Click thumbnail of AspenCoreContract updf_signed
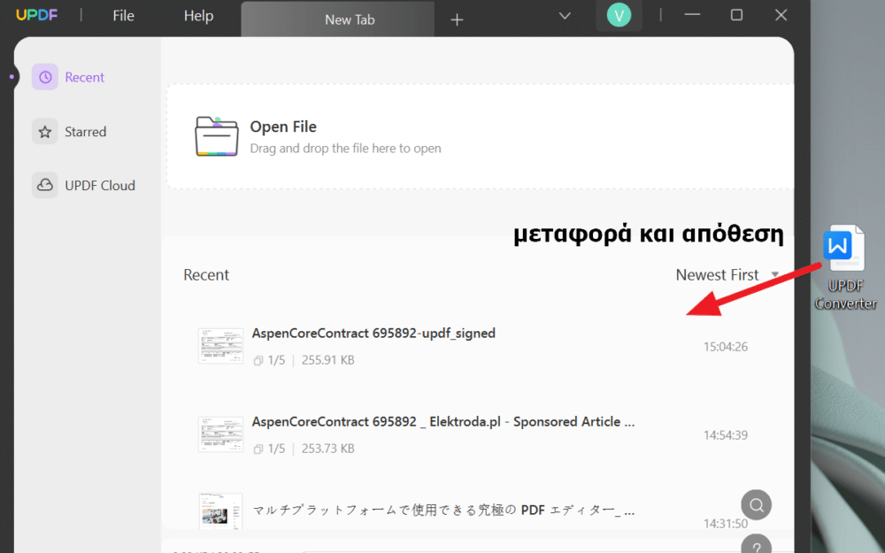 tap(220, 346)
